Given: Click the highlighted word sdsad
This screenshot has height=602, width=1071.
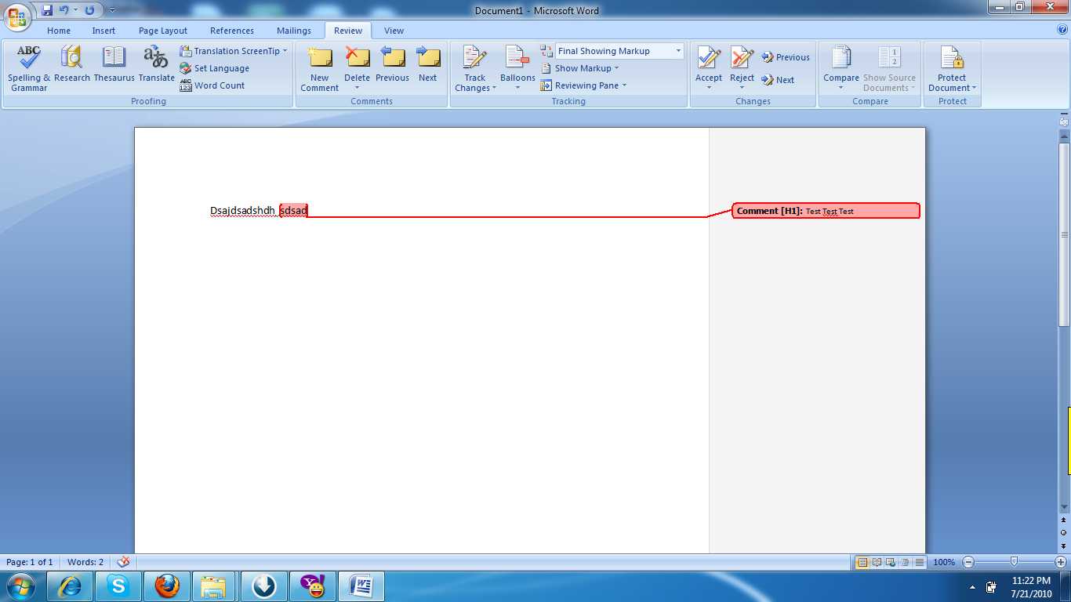Looking at the screenshot, I should coord(293,211).
